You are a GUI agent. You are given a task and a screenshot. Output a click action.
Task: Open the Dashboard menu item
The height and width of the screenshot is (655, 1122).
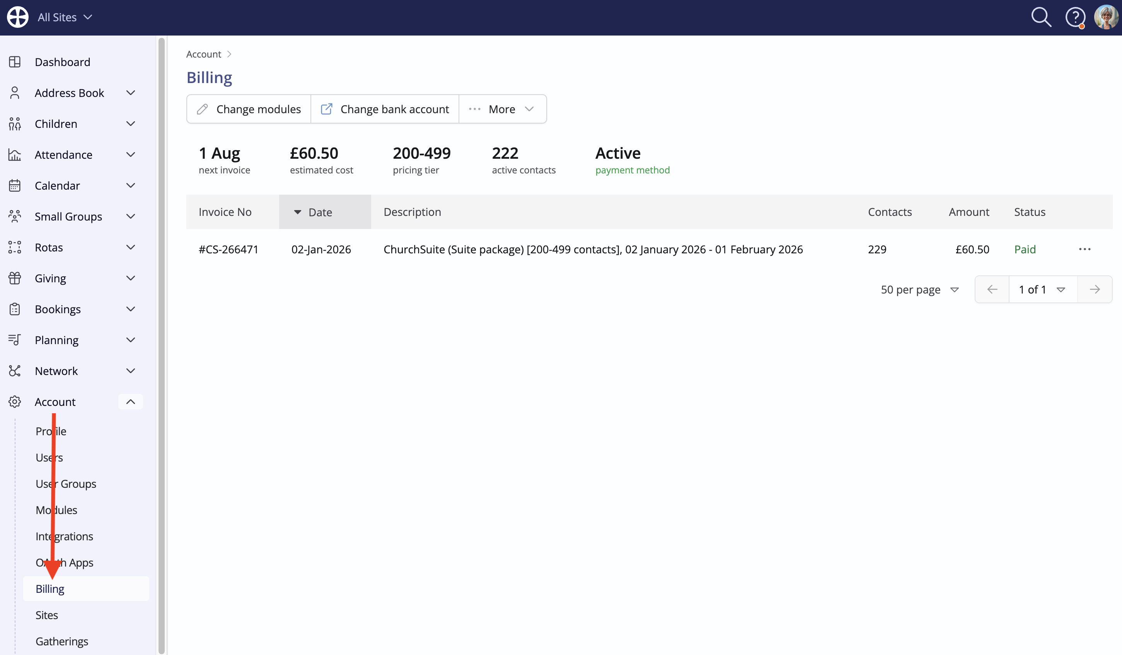coord(62,62)
